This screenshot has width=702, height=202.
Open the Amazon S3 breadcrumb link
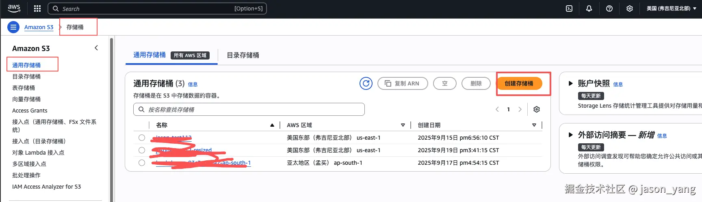tap(39, 27)
